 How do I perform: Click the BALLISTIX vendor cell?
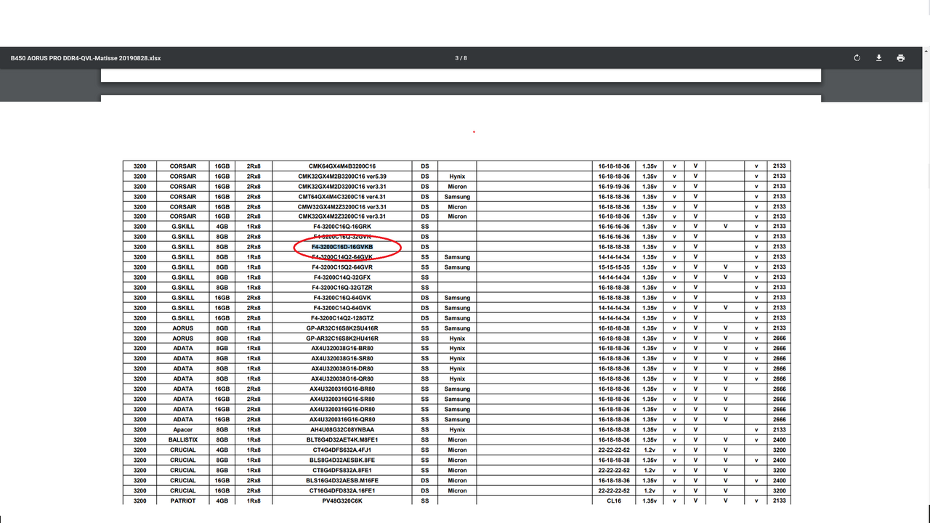tap(183, 440)
